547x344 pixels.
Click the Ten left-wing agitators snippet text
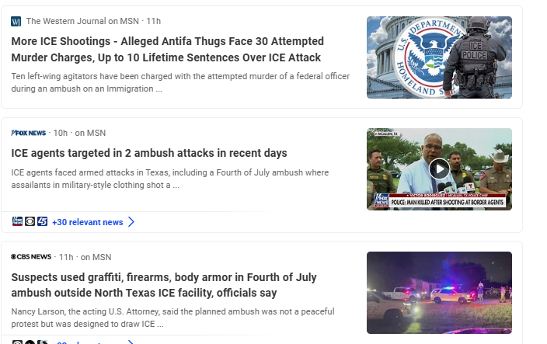point(180,82)
